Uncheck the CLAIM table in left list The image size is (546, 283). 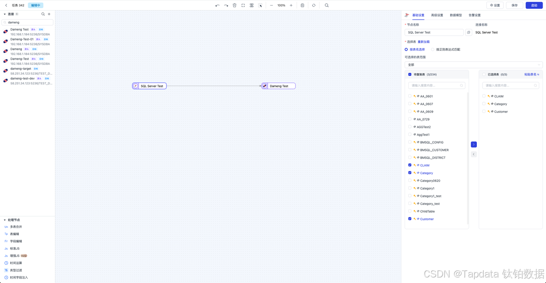click(410, 165)
